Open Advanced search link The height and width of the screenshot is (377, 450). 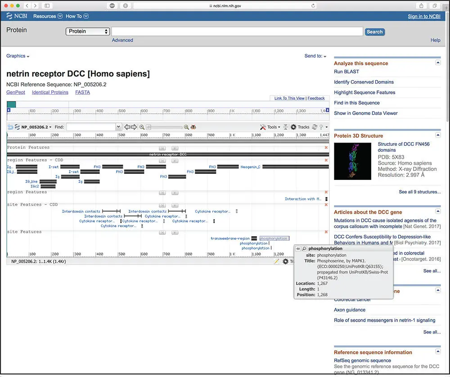click(x=122, y=40)
